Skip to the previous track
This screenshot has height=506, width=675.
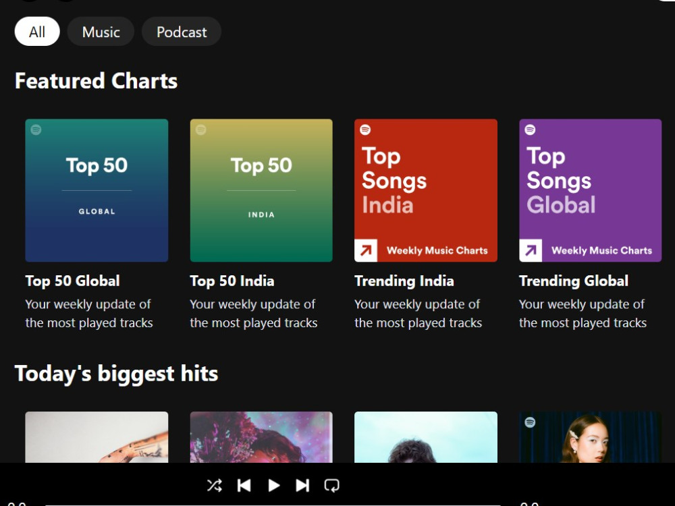click(244, 485)
